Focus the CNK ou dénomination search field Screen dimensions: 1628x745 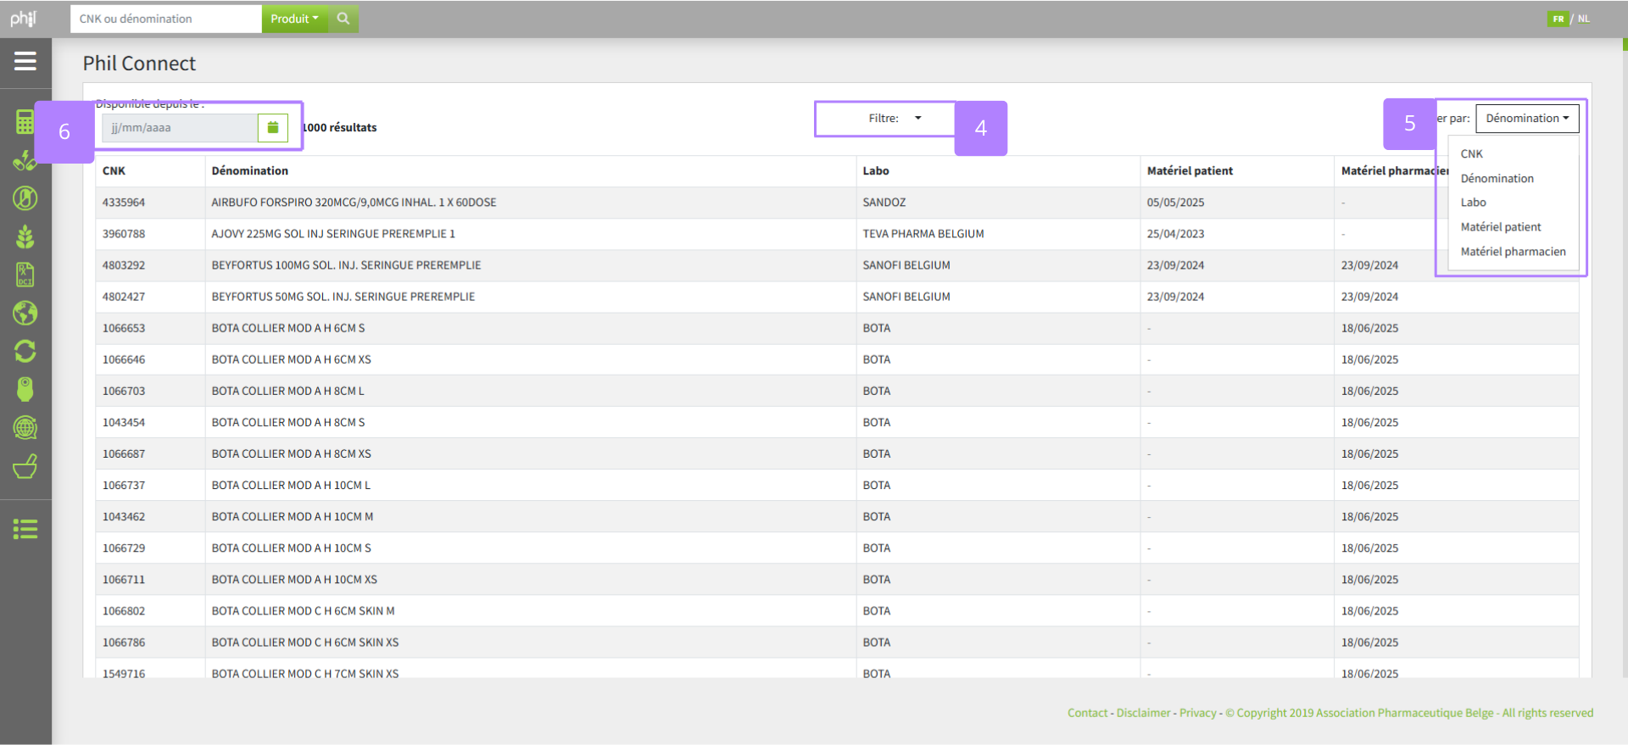(166, 19)
